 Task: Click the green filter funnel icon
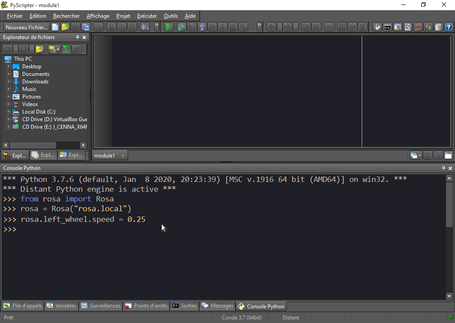(x=66, y=49)
